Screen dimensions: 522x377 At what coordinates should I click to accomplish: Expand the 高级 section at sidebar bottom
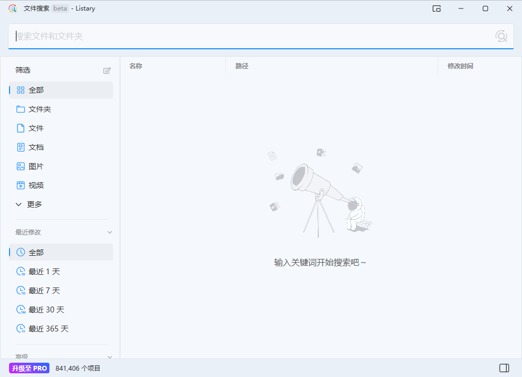(110, 356)
